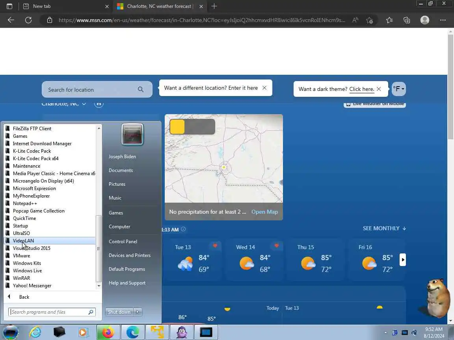454x340 pixels.
Task: Open a new tab with plus button
Action: click(x=214, y=6)
